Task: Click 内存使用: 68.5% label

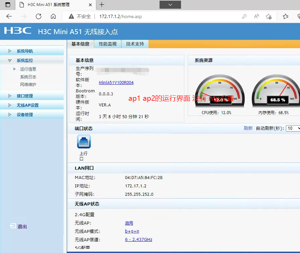Action: point(274,113)
